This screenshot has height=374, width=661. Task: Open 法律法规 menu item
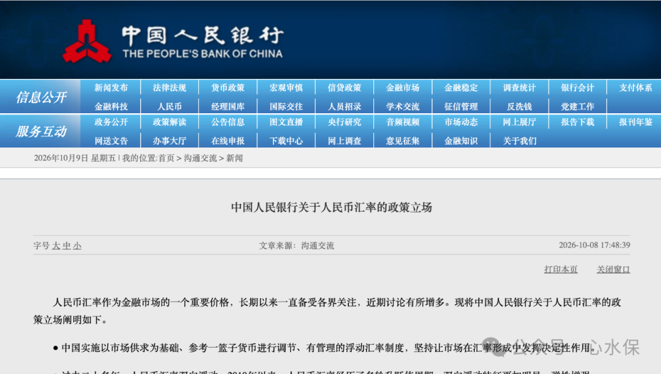pyautogui.click(x=170, y=88)
